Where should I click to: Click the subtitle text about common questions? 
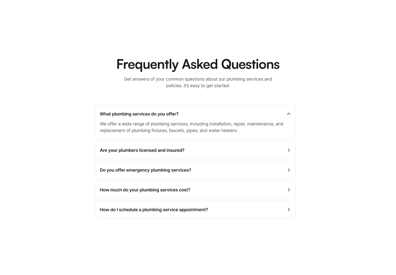pyautogui.click(x=198, y=82)
